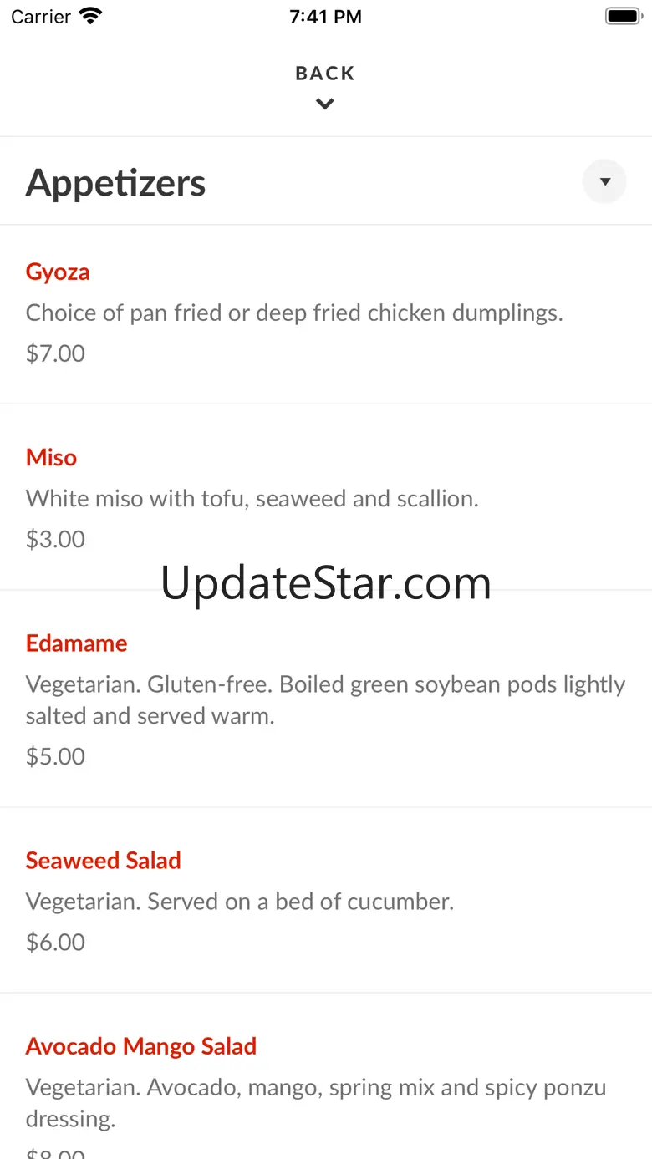Tap the down chevron under BACK
The image size is (652, 1159).
(x=325, y=104)
